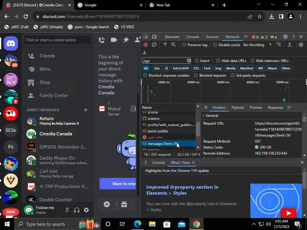Image resolution: width=307 pixels, height=230 pixels.
Task: Check Hide extension URLs
Action: (252, 60)
